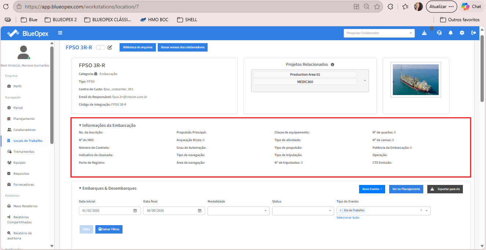Open Treinamentos in the sidebar
The height and width of the screenshot is (250, 486).
(x=23, y=152)
